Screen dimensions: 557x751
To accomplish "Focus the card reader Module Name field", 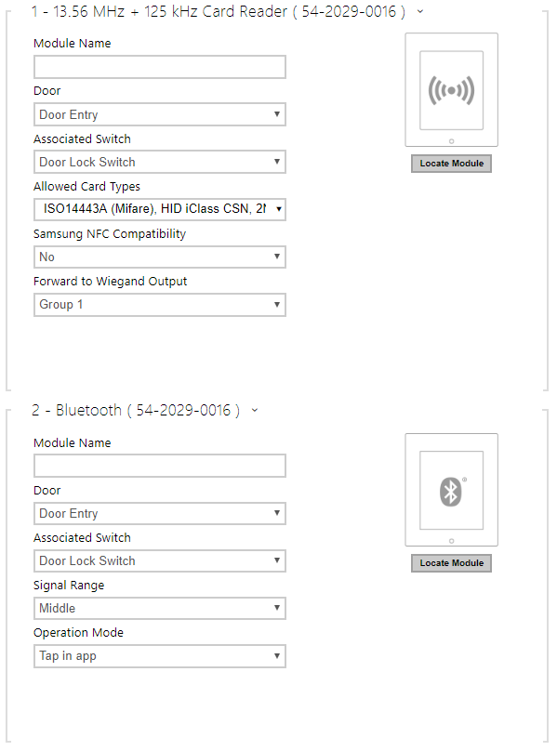I will click(160, 67).
